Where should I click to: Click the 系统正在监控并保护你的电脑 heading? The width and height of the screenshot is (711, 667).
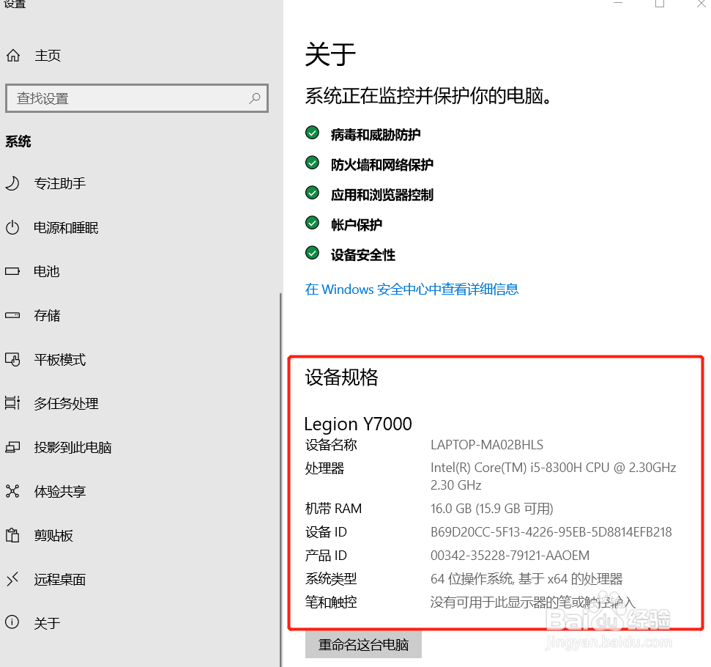[428, 96]
